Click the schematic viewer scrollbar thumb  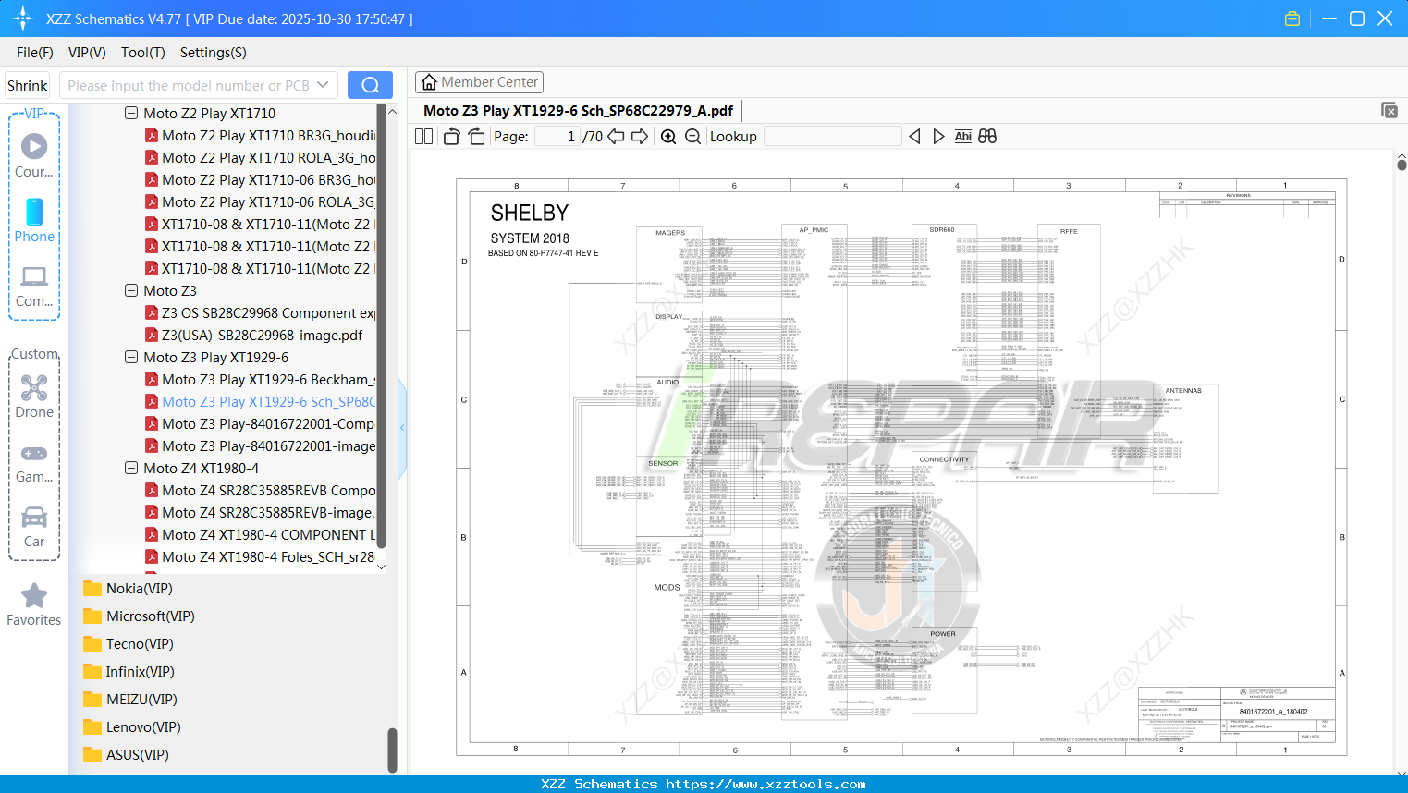click(1402, 165)
